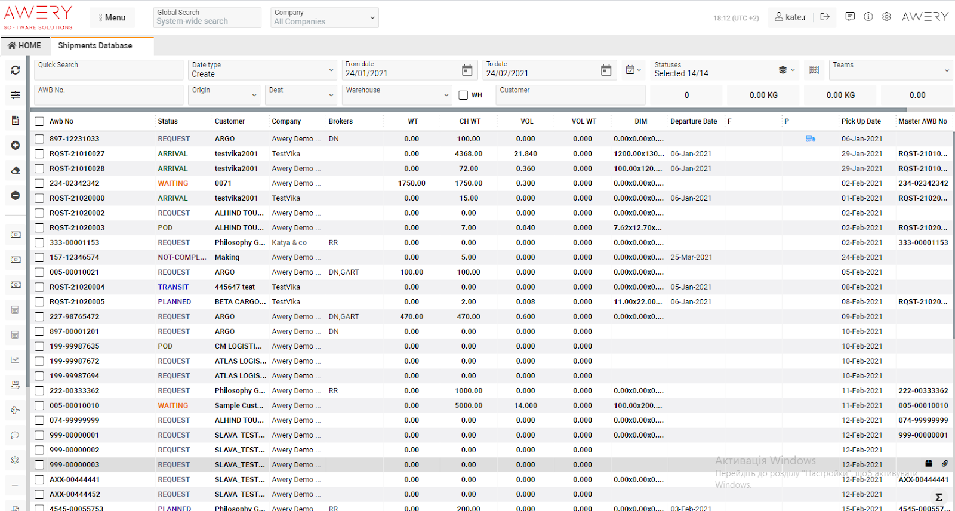This screenshot has width=955, height=511.
Task: Click the speech bubble comment icon in sidebar
Action: point(15,435)
